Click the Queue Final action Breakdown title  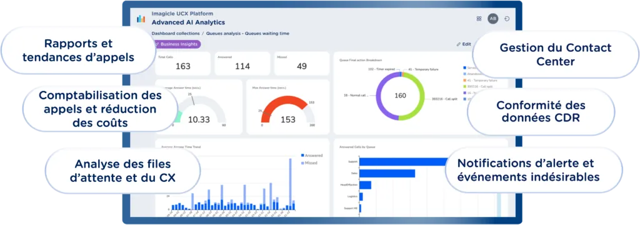pos(361,60)
